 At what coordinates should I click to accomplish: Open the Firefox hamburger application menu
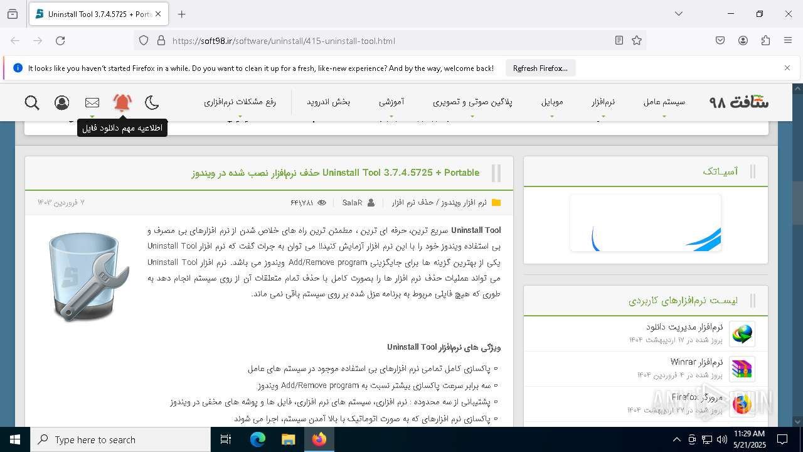[x=788, y=40]
